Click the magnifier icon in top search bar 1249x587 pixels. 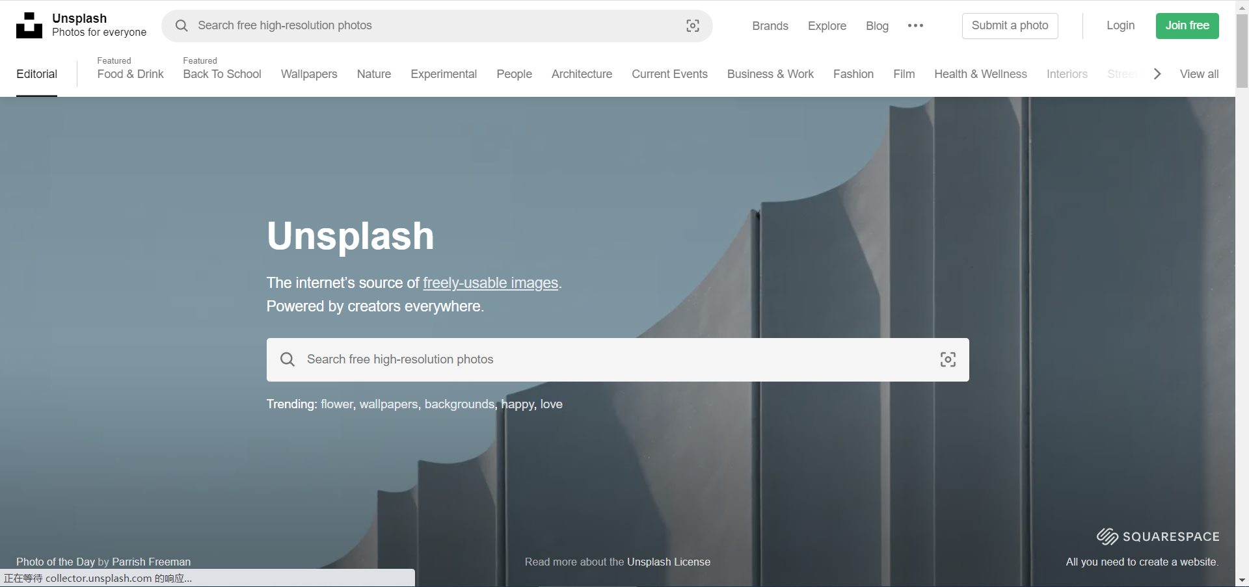[x=181, y=25]
